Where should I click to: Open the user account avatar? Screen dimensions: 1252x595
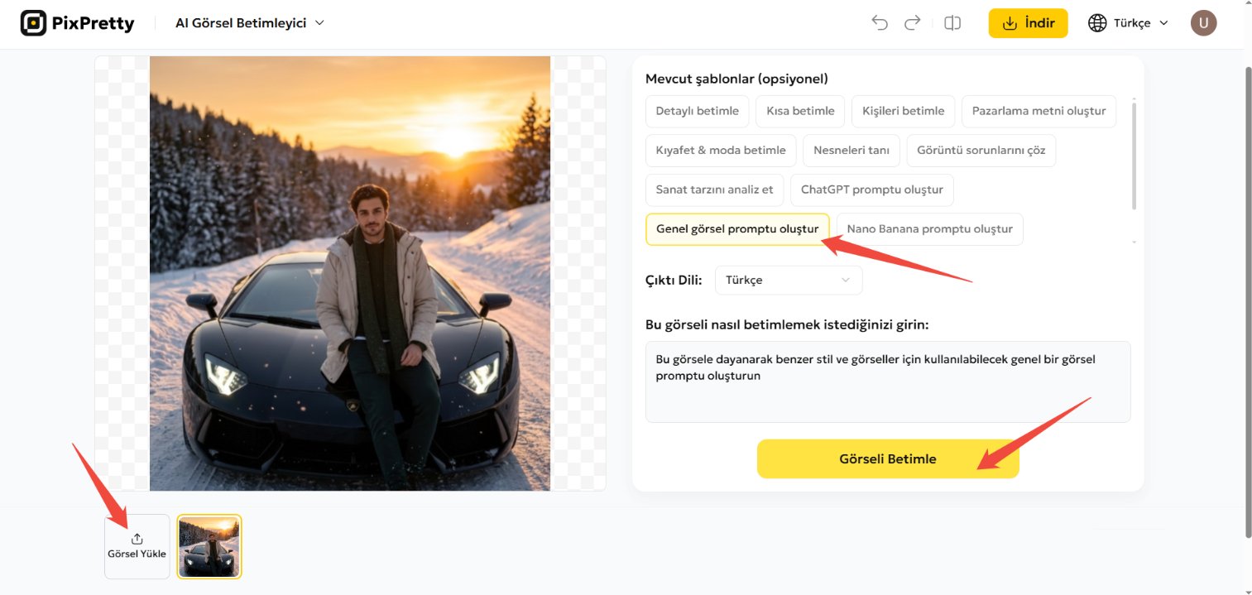coord(1203,22)
